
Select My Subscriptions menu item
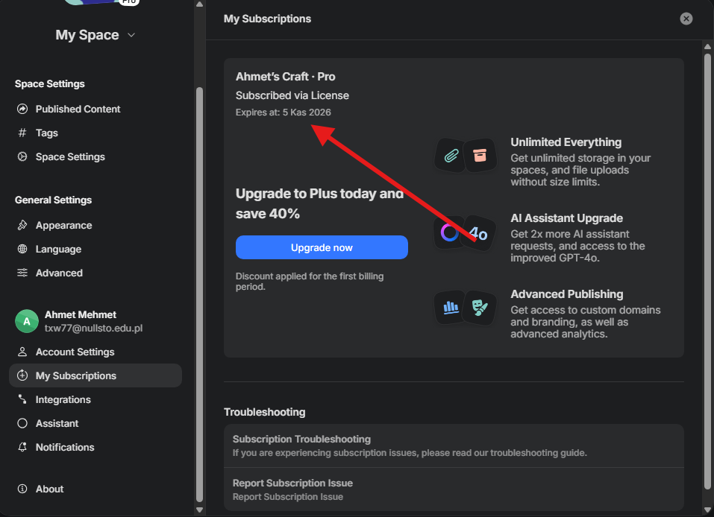click(x=95, y=375)
